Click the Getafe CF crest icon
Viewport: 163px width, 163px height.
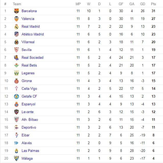16,96
